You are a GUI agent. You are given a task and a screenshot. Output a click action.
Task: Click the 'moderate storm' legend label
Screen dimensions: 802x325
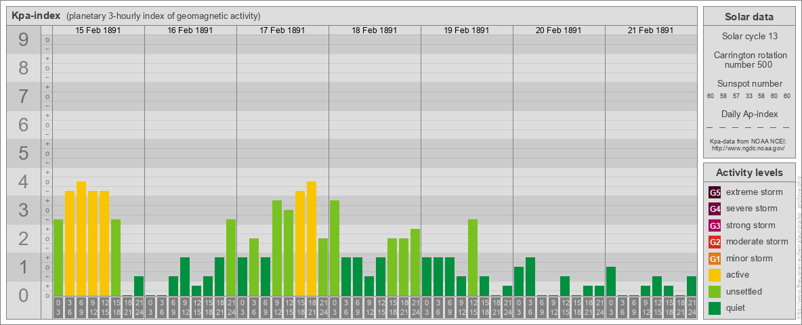click(x=757, y=242)
